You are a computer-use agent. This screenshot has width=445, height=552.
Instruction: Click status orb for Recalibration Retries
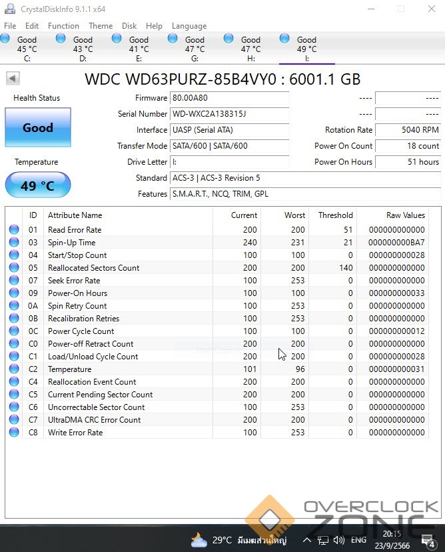14,318
